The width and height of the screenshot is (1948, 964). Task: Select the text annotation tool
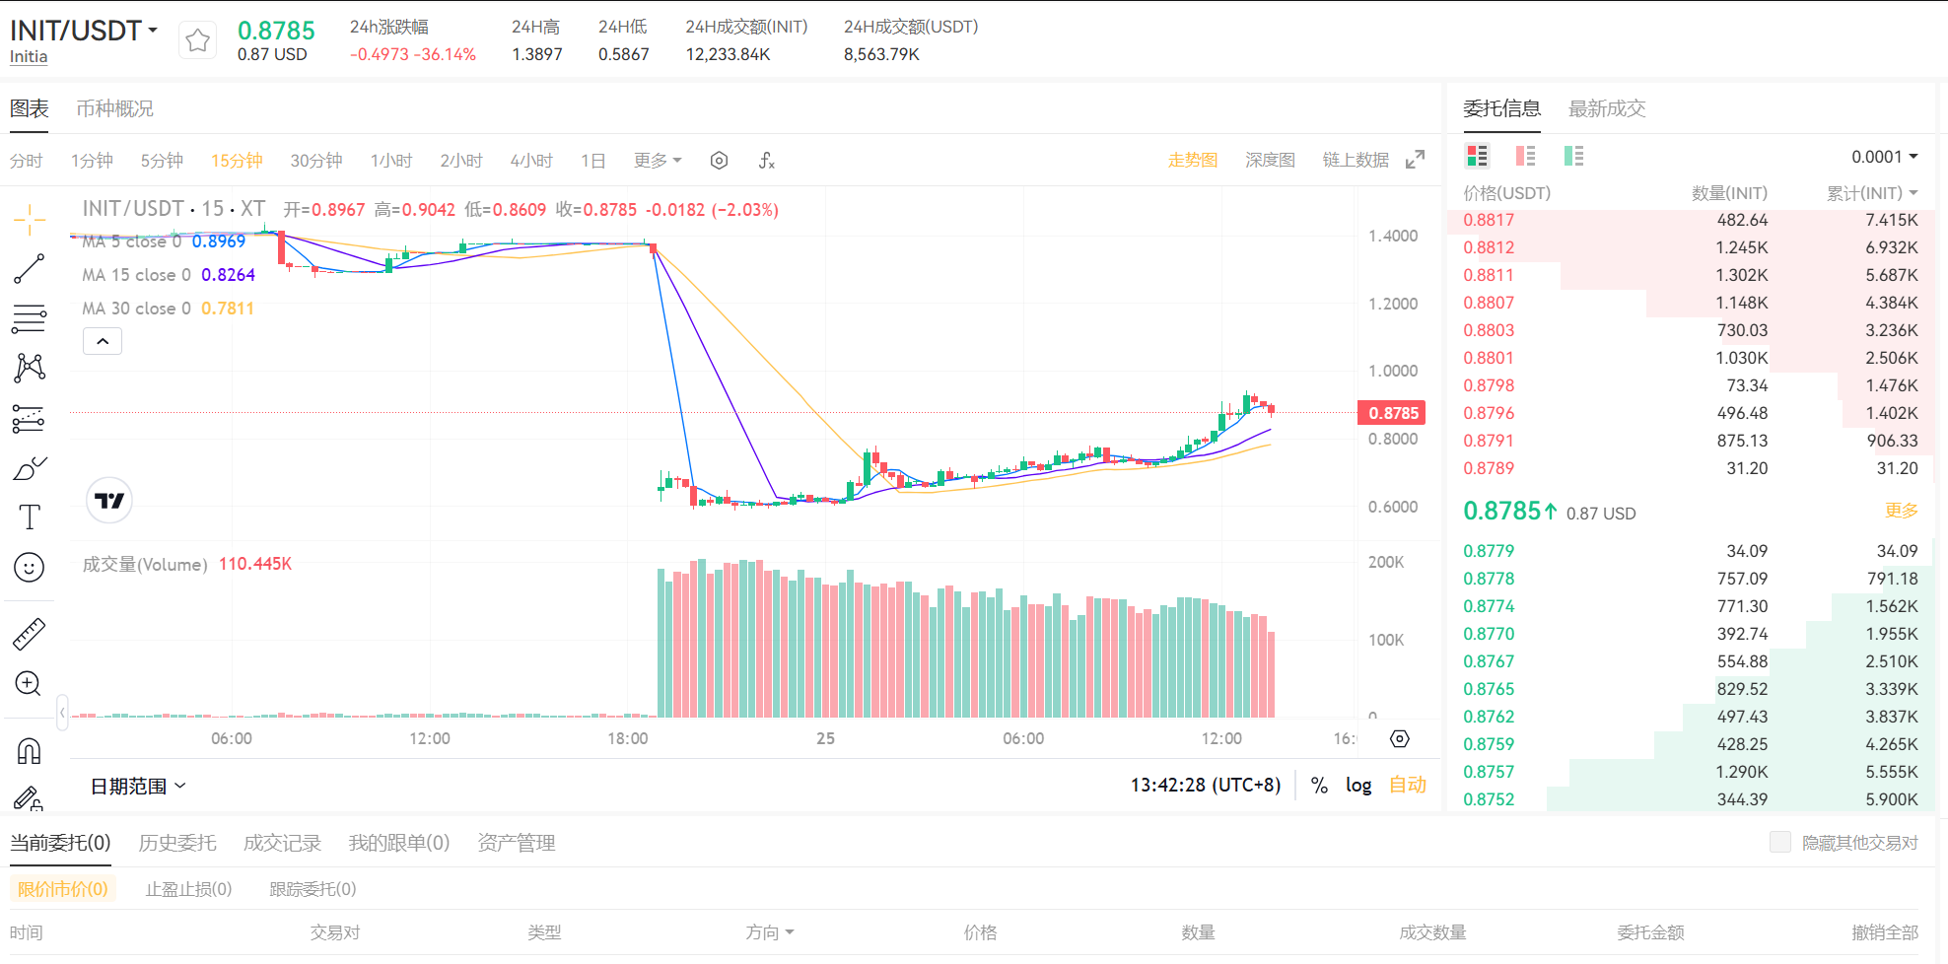point(30,517)
